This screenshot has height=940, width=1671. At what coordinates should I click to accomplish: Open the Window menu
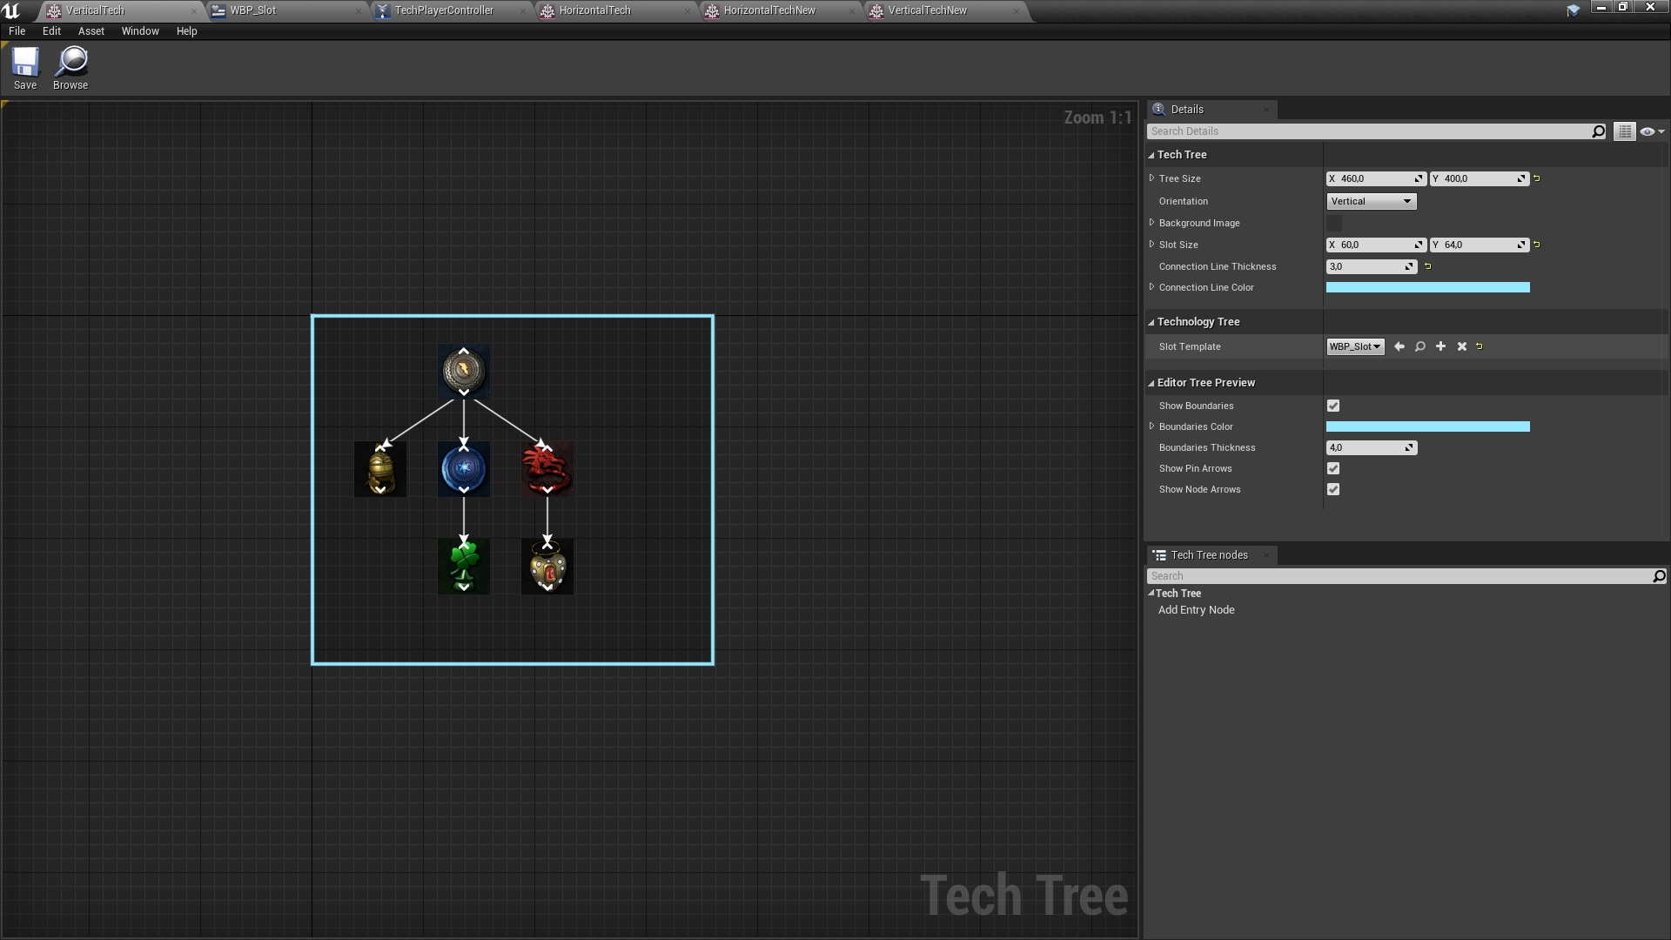(x=140, y=30)
